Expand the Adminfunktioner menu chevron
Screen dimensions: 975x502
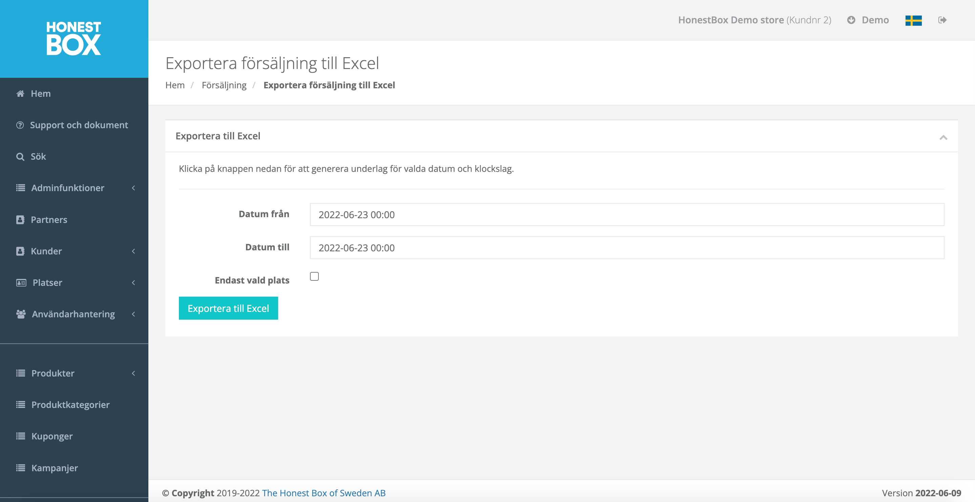(133, 188)
